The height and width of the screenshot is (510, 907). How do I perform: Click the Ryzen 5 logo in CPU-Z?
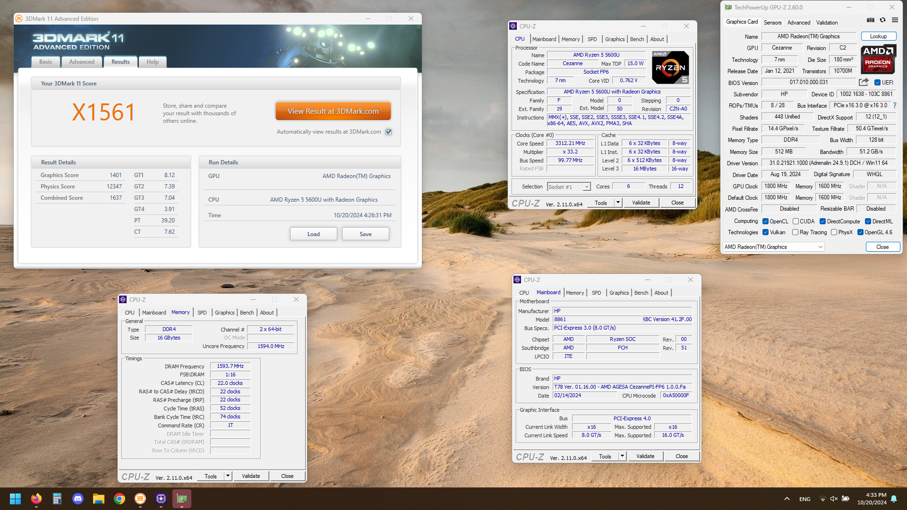click(x=670, y=68)
